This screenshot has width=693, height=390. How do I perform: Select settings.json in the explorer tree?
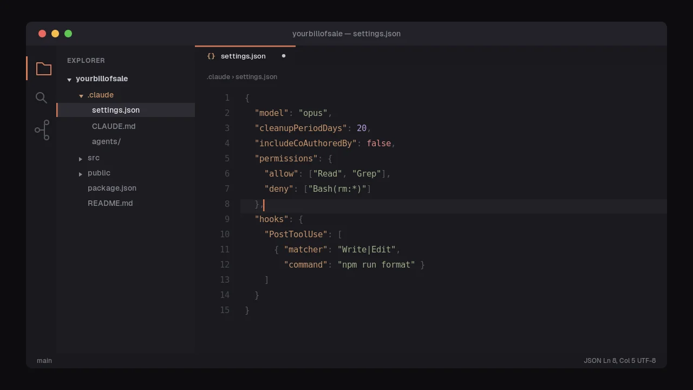(x=126, y=110)
